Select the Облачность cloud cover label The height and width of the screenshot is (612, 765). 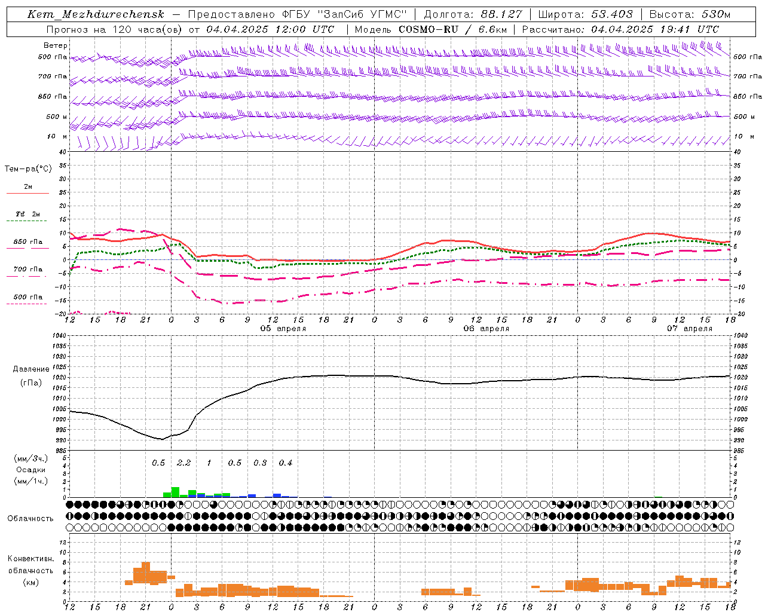click(x=30, y=519)
